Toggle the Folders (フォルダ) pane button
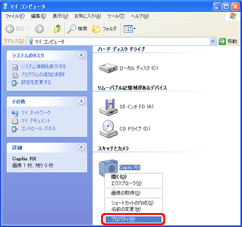Viewport: 242px width, 227px height. 104,29
